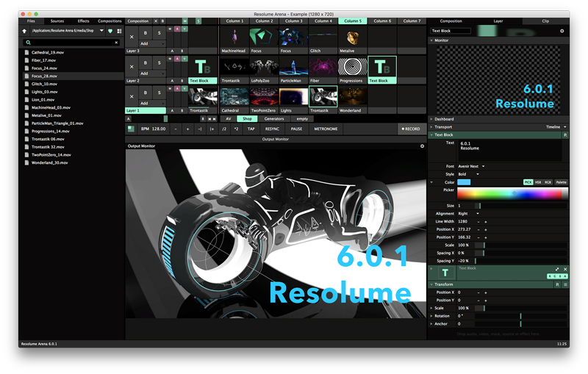
Task: Toggle Layer 3 audio A fader button
Action: pos(177,29)
